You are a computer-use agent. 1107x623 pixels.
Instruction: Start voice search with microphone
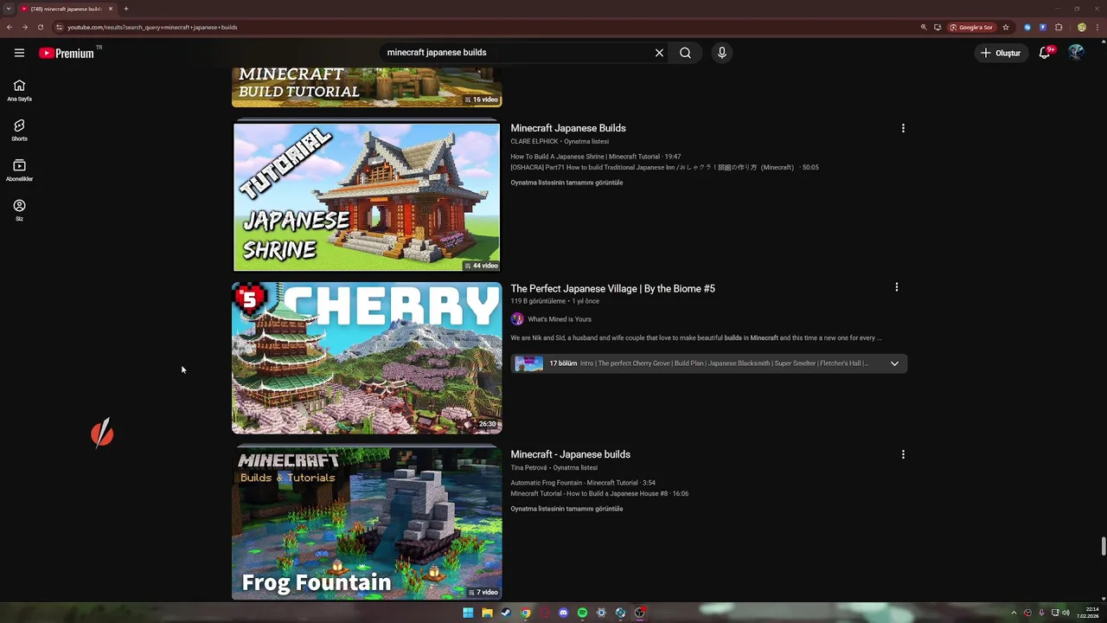pos(721,53)
